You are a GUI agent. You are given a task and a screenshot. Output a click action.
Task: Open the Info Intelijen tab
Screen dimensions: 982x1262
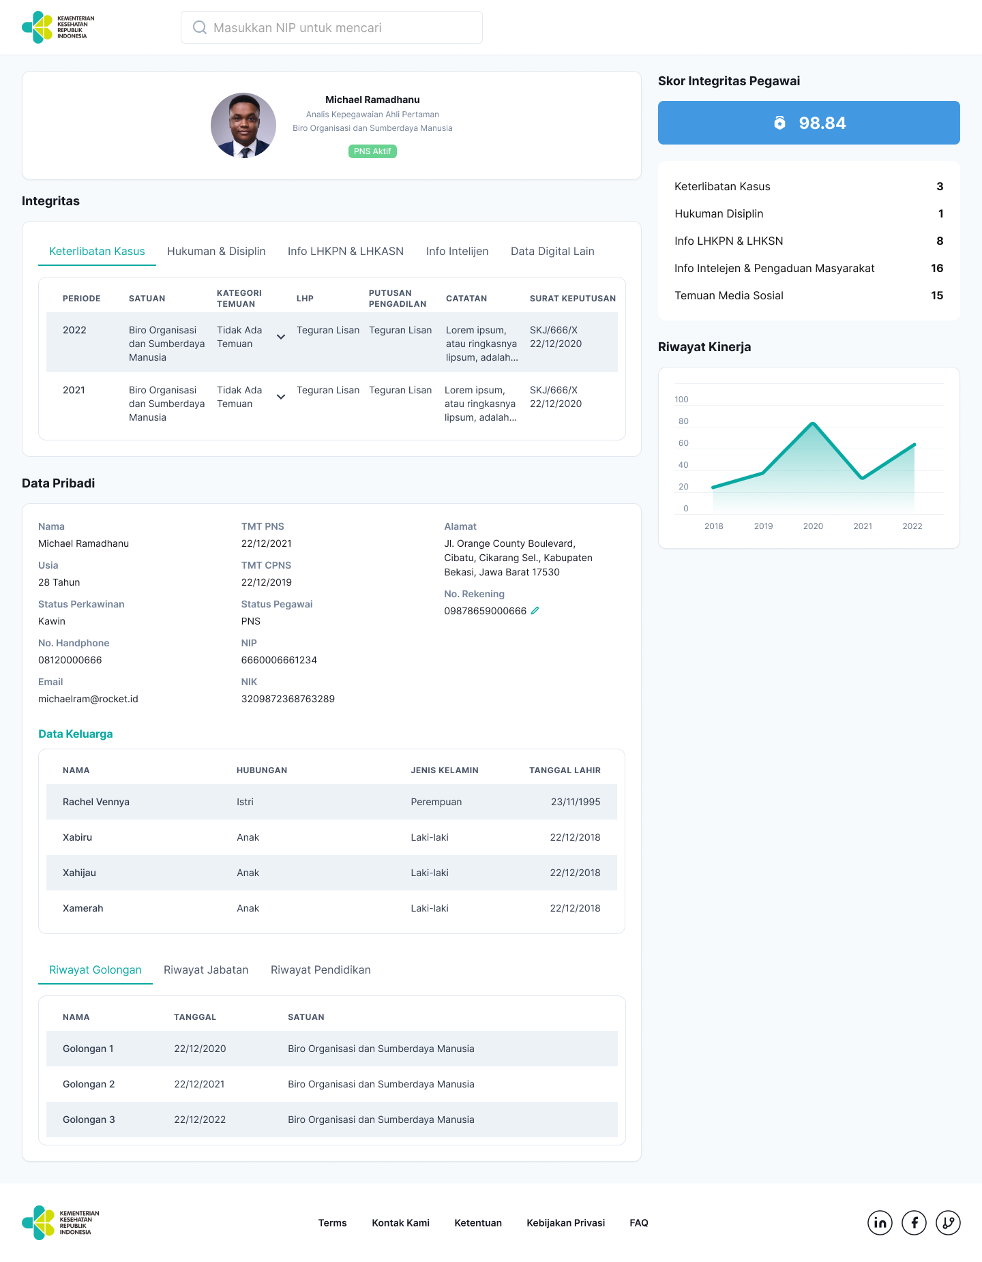pyautogui.click(x=457, y=251)
